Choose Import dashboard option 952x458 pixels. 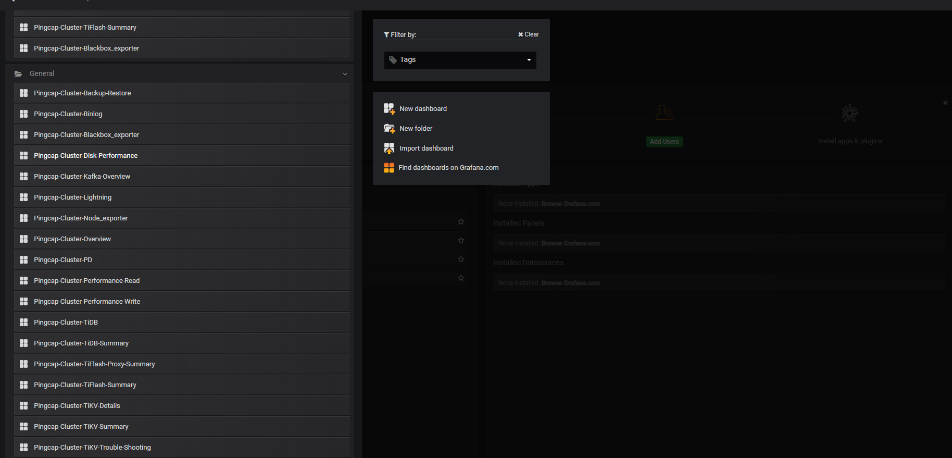(x=426, y=148)
